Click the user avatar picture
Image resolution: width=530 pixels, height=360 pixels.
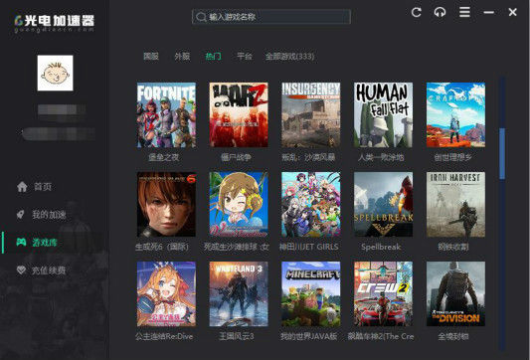click(55, 73)
